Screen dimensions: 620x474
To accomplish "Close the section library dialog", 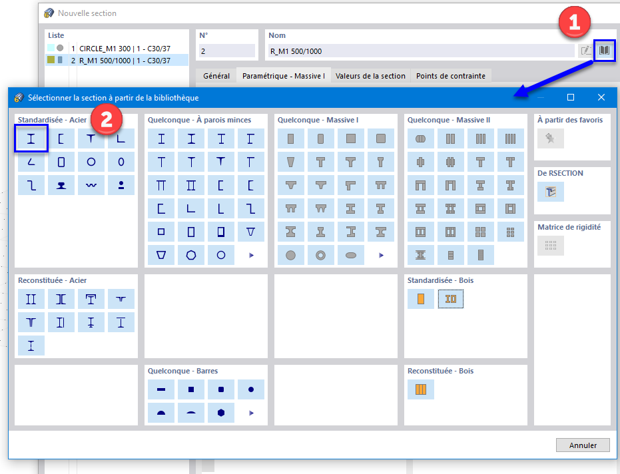I will (x=601, y=97).
